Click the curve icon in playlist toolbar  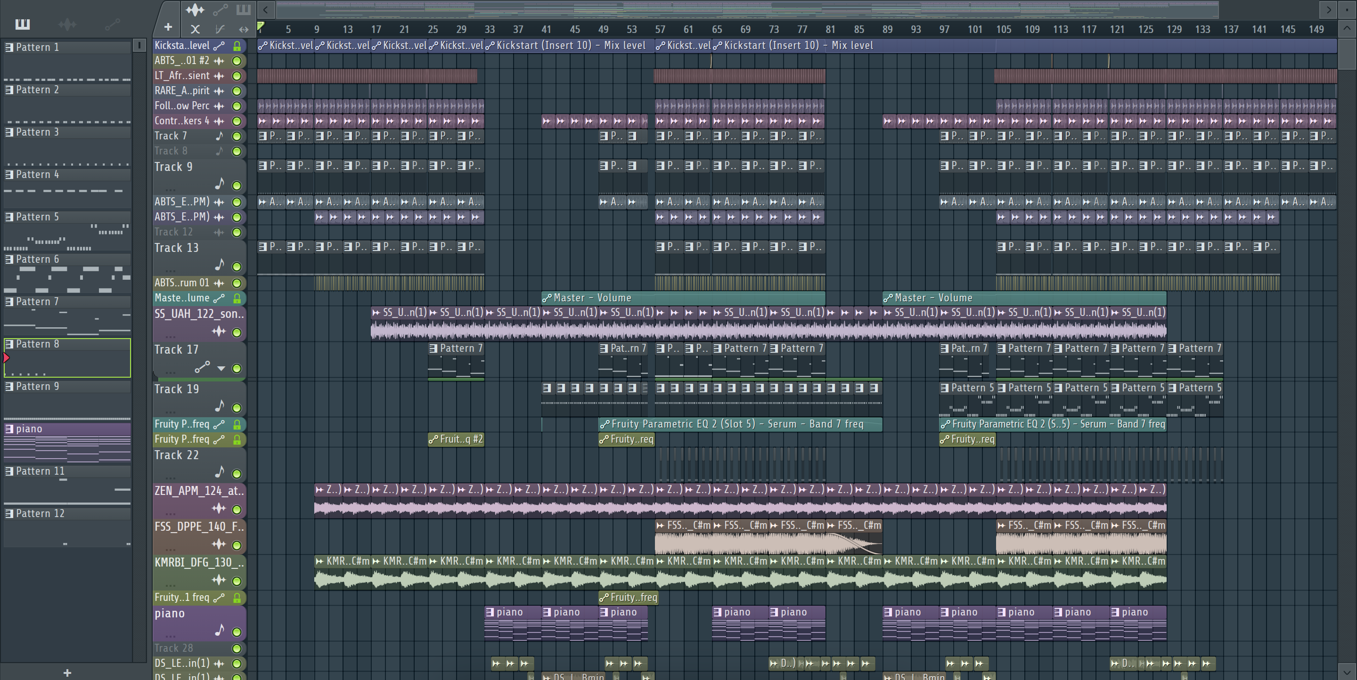220,30
